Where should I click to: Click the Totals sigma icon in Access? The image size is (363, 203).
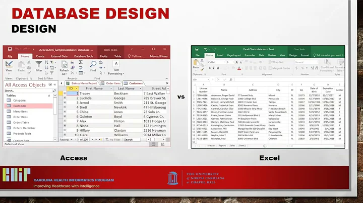pyautogui.click(x=81, y=62)
